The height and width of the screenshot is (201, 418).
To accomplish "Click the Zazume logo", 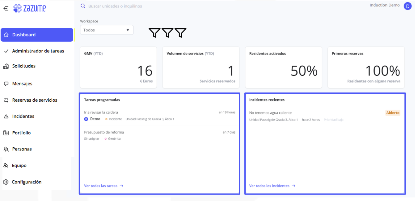I will point(30,8).
